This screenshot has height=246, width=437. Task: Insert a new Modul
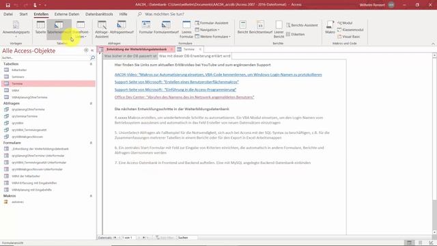point(345,23)
